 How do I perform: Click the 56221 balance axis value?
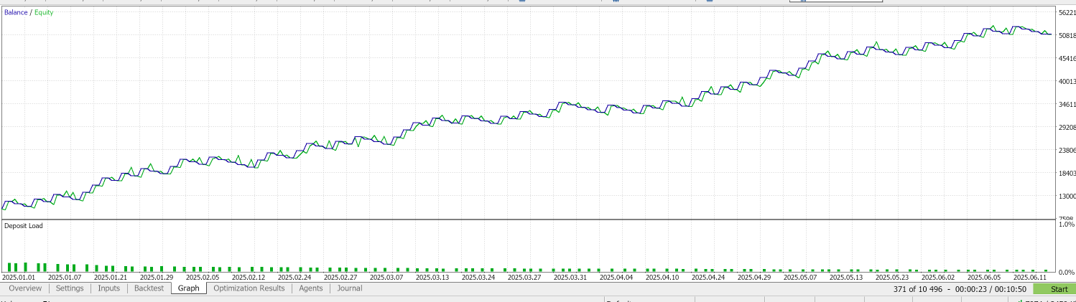click(x=1067, y=12)
